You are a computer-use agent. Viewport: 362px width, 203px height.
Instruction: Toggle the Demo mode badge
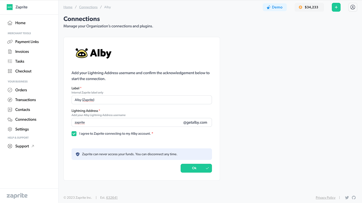[x=275, y=7]
